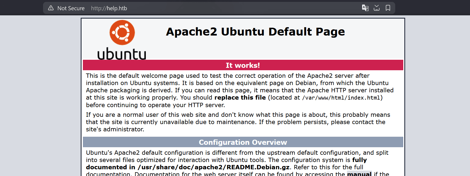Click the downloads icon in address bar
Viewport: 470px width, 176px height.
[x=377, y=8]
